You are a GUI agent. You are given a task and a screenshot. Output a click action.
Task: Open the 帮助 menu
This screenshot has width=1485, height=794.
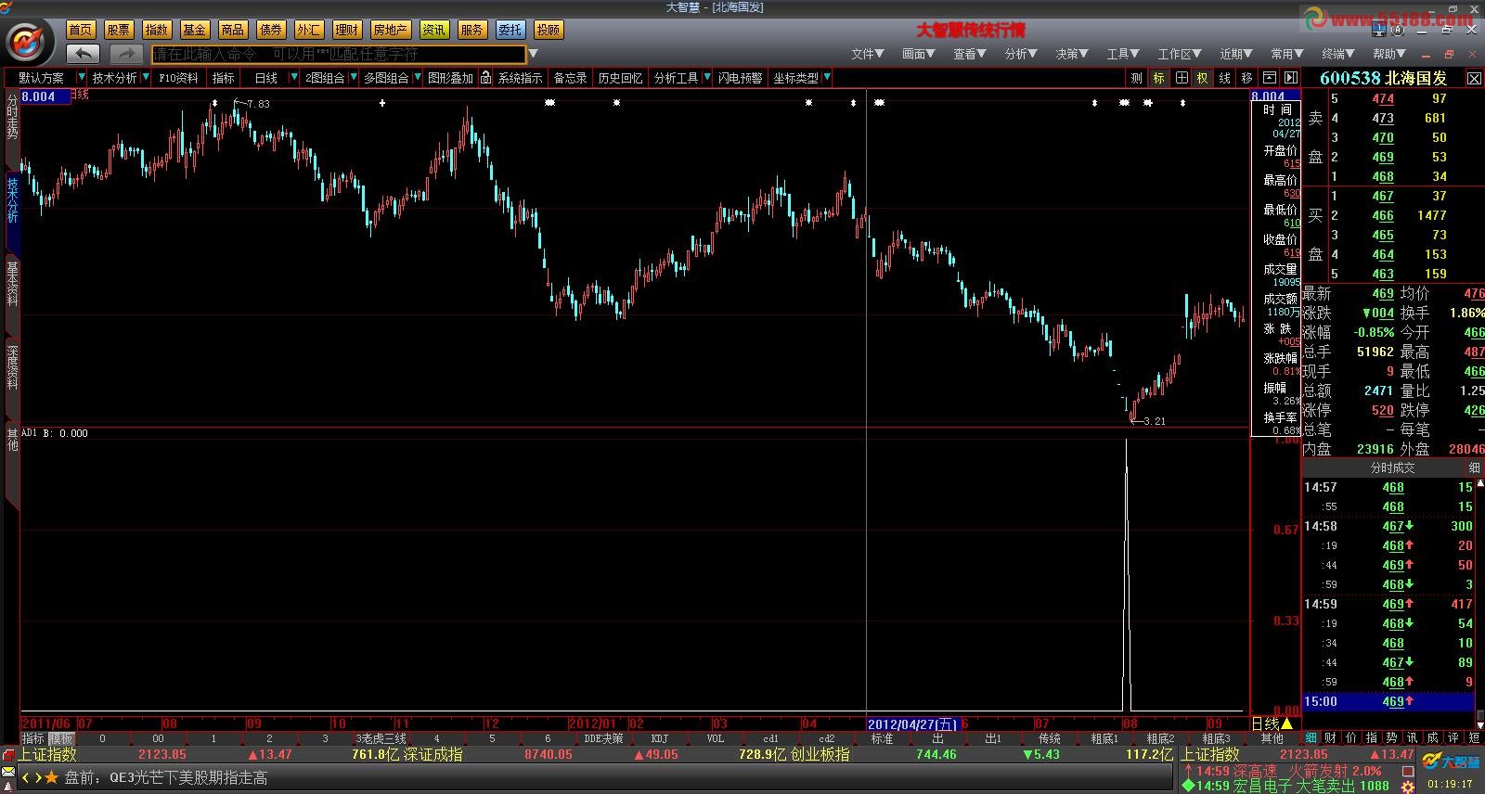[x=1389, y=54]
